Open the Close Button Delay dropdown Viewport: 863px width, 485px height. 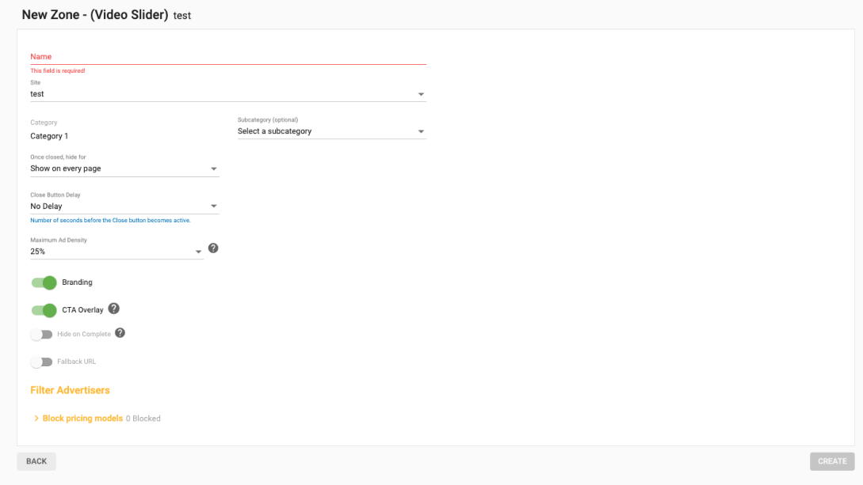(124, 207)
